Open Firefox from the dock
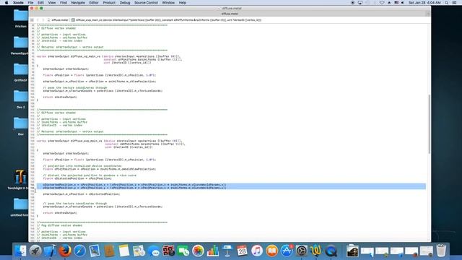 point(65,251)
